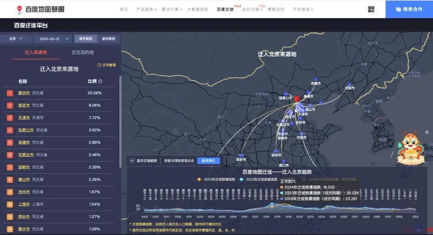Toggle the 2023年迁徙规模指数 legend
The height and width of the screenshot is (235, 433).
258,179
